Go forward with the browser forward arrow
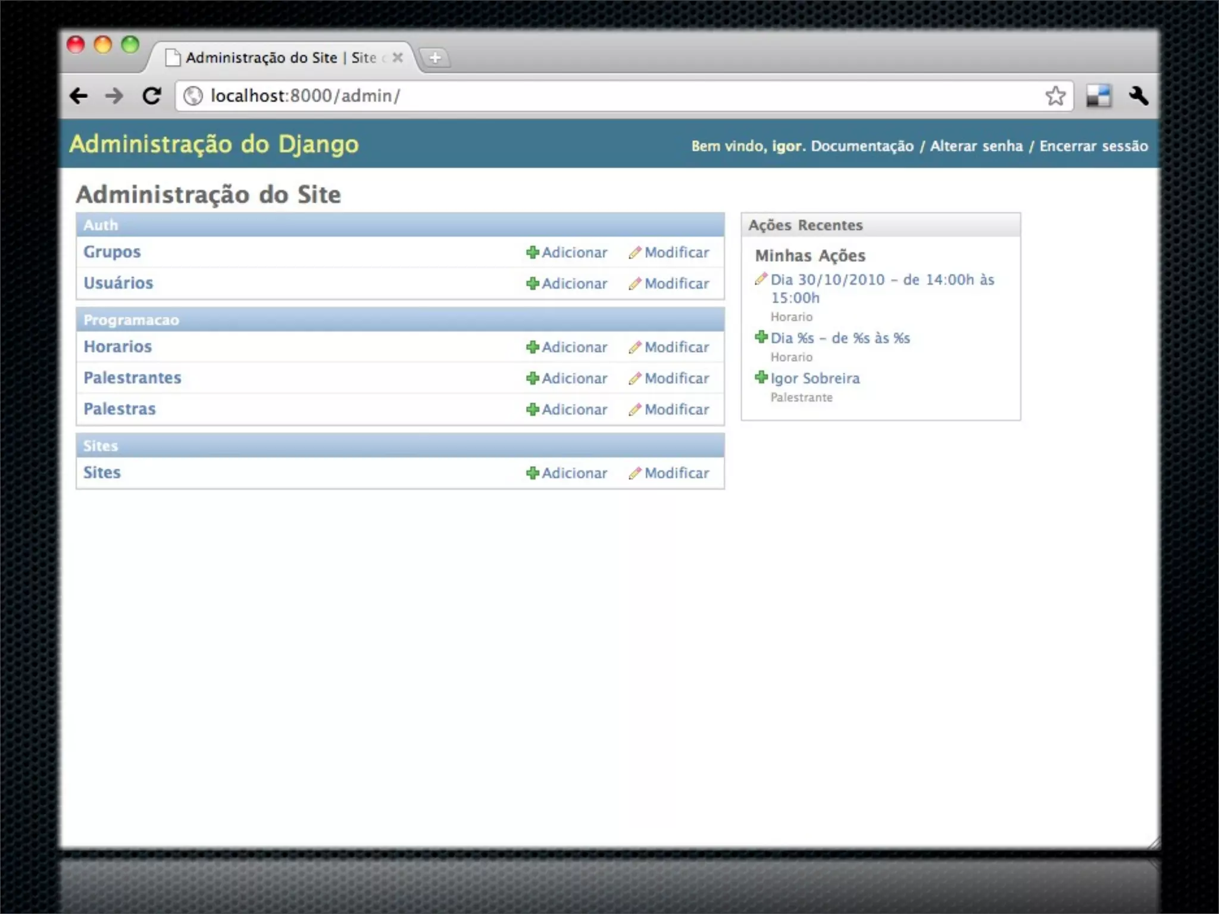Viewport: 1219px width, 914px height. point(114,96)
